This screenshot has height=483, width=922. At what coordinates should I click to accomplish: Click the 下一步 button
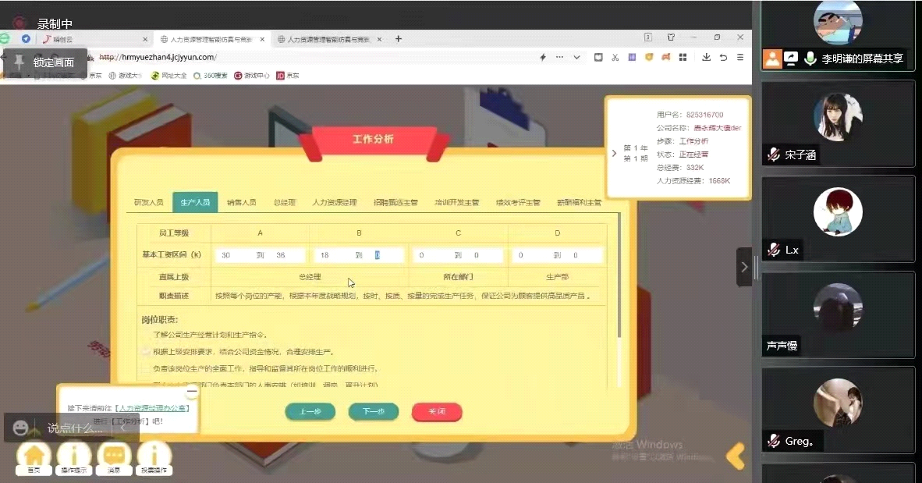373,411
